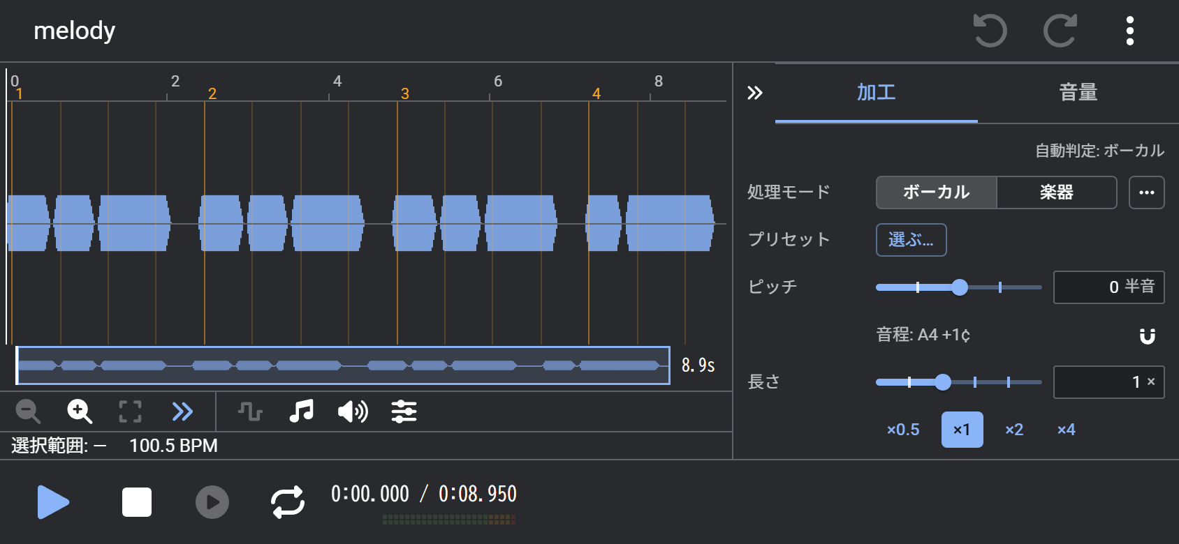
Task: Click the length slider handle
Action: pyautogui.click(x=943, y=382)
